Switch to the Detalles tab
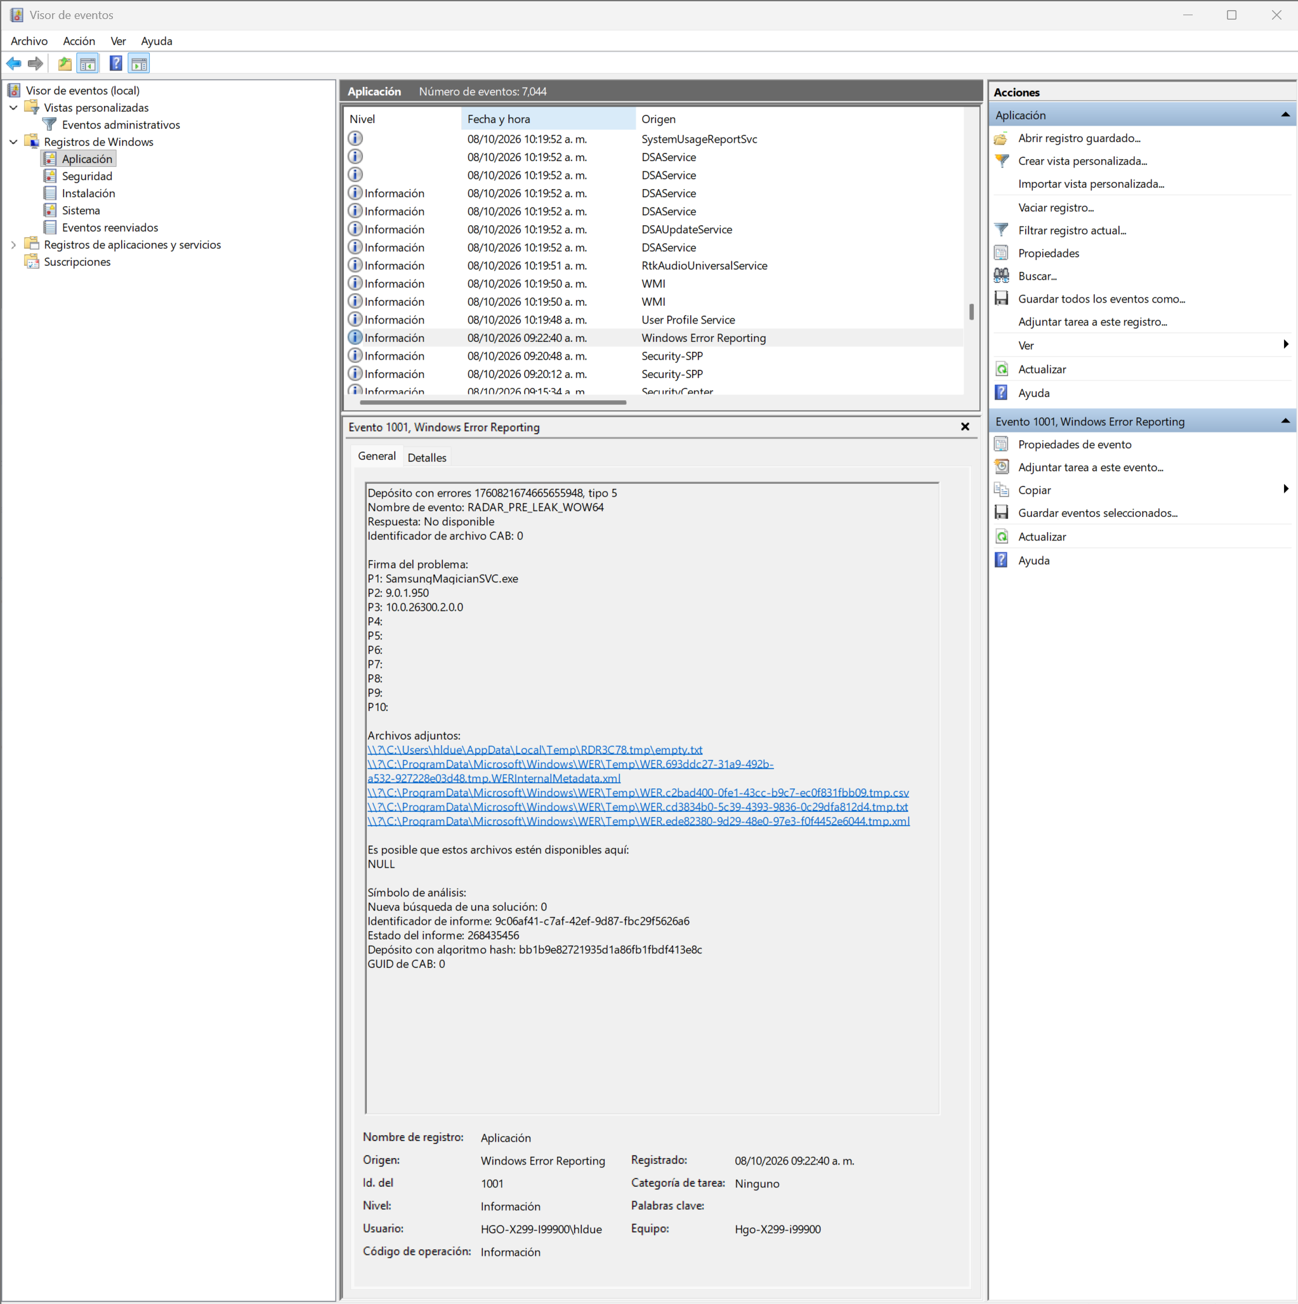1298x1304 pixels. click(x=426, y=458)
